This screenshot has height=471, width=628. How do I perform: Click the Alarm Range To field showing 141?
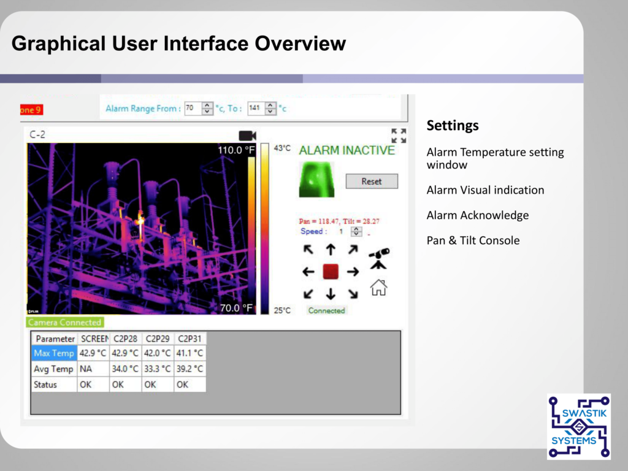click(257, 109)
